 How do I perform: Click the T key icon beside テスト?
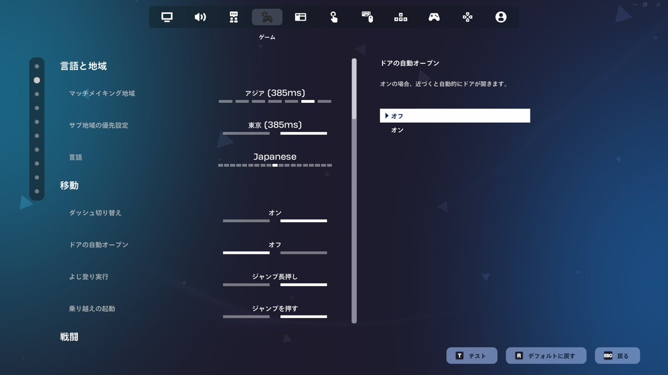coord(459,356)
